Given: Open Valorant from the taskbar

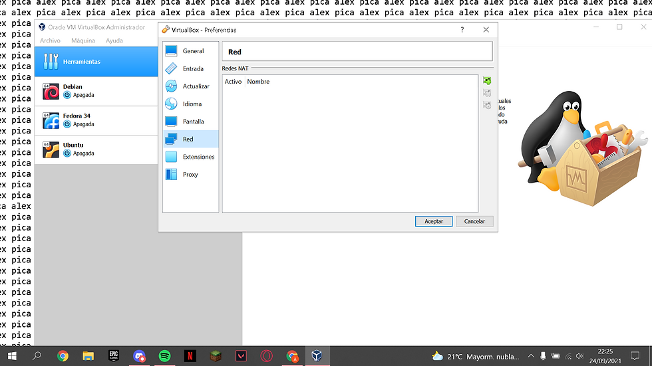Looking at the screenshot, I should (241, 356).
